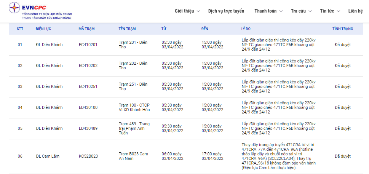Screen dimensions: 369x174
Task: Click the Thanh toán menu label
Action: pyautogui.click(x=265, y=11)
